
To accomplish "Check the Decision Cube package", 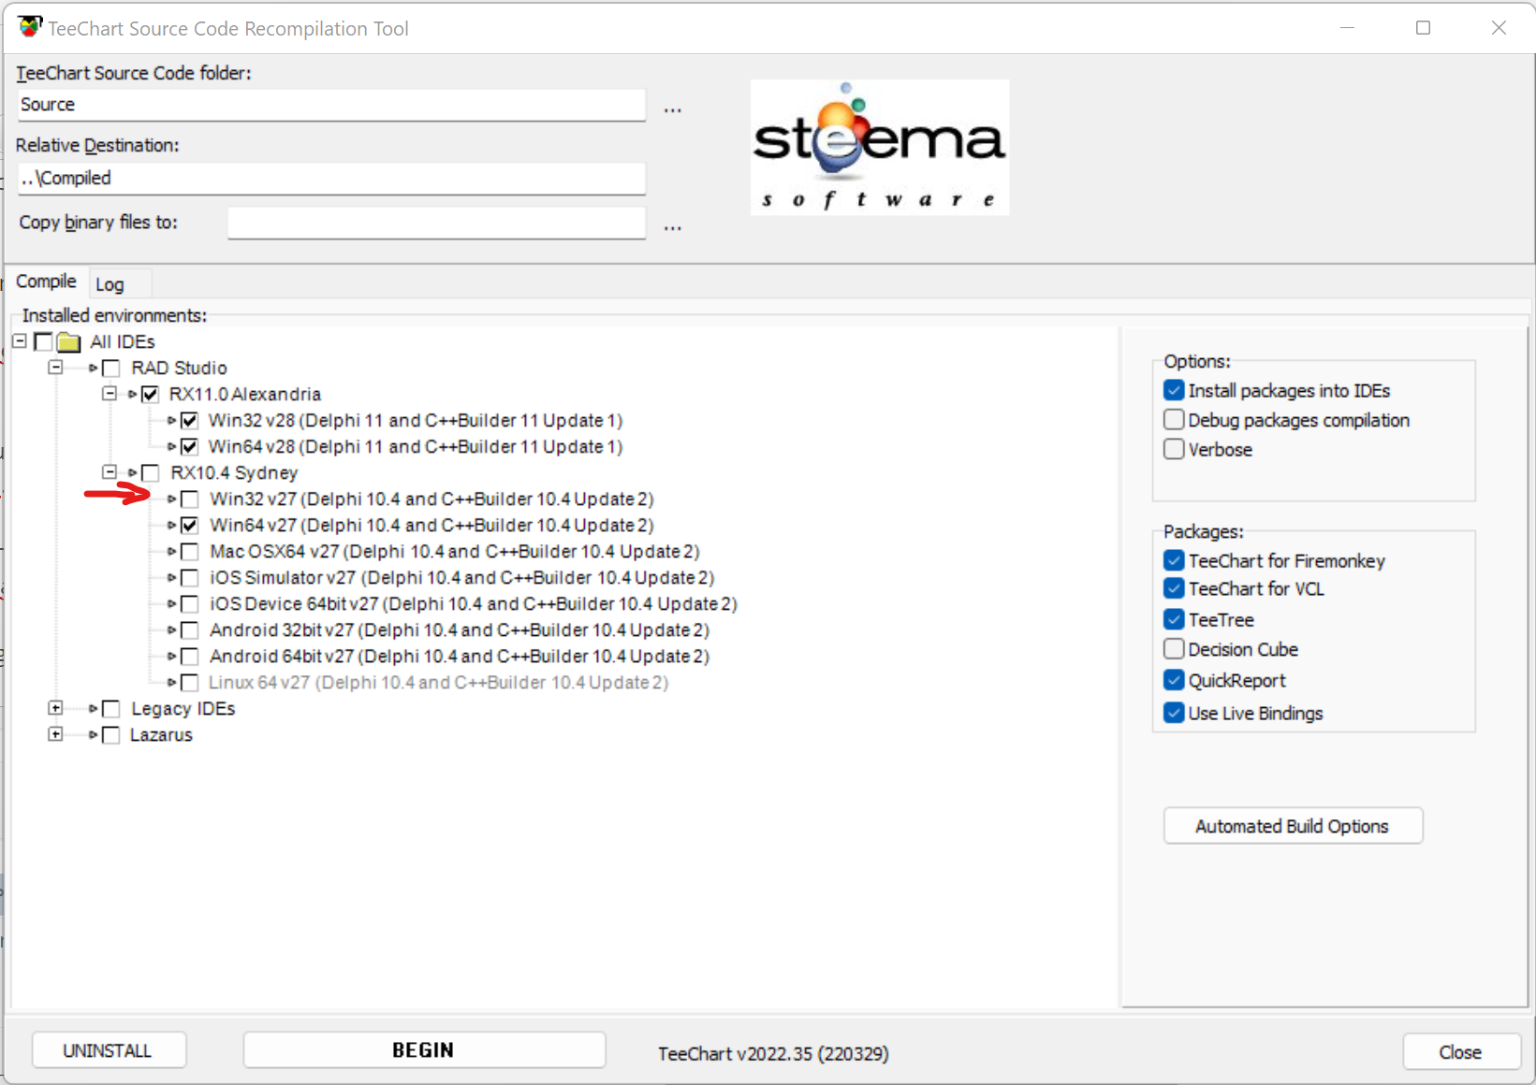I will tap(1174, 648).
